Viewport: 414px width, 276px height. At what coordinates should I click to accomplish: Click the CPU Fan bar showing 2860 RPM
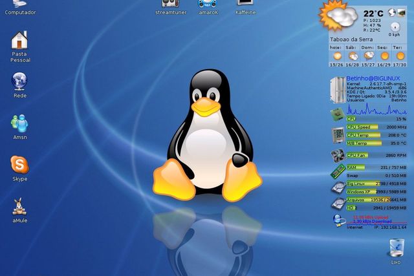(376, 155)
